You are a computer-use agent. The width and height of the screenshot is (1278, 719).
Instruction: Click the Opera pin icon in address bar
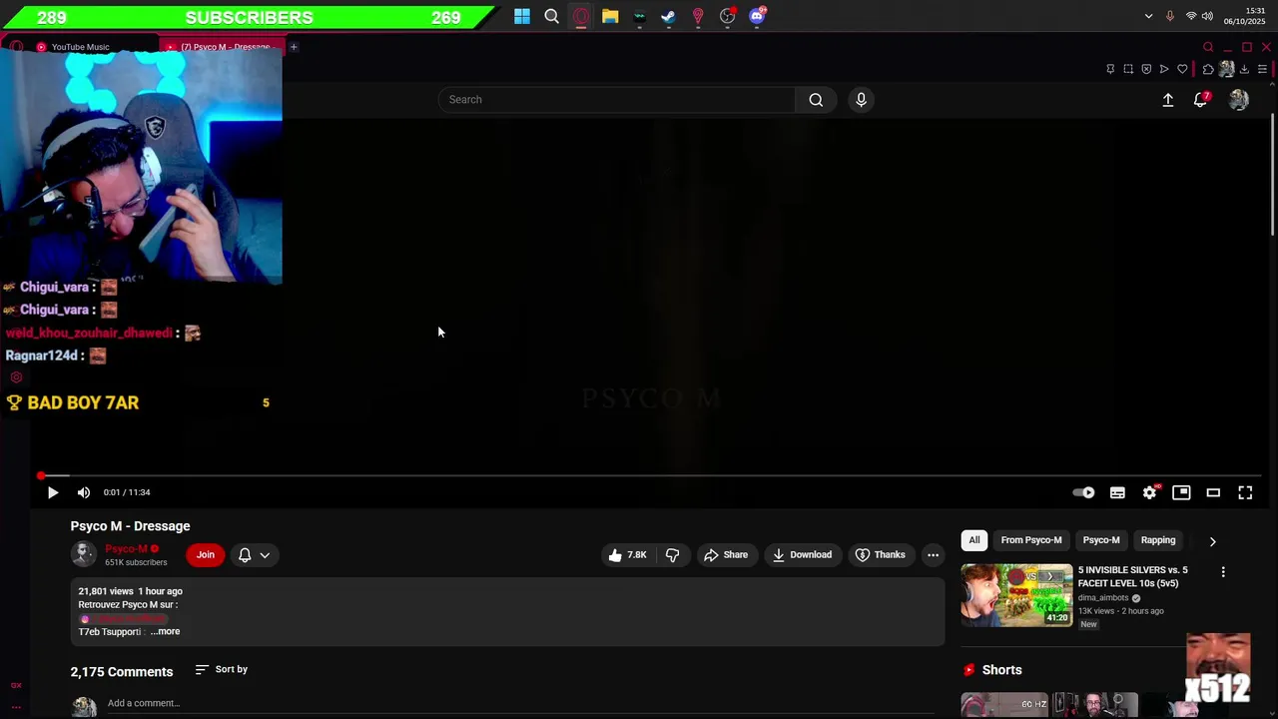(1110, 69)
